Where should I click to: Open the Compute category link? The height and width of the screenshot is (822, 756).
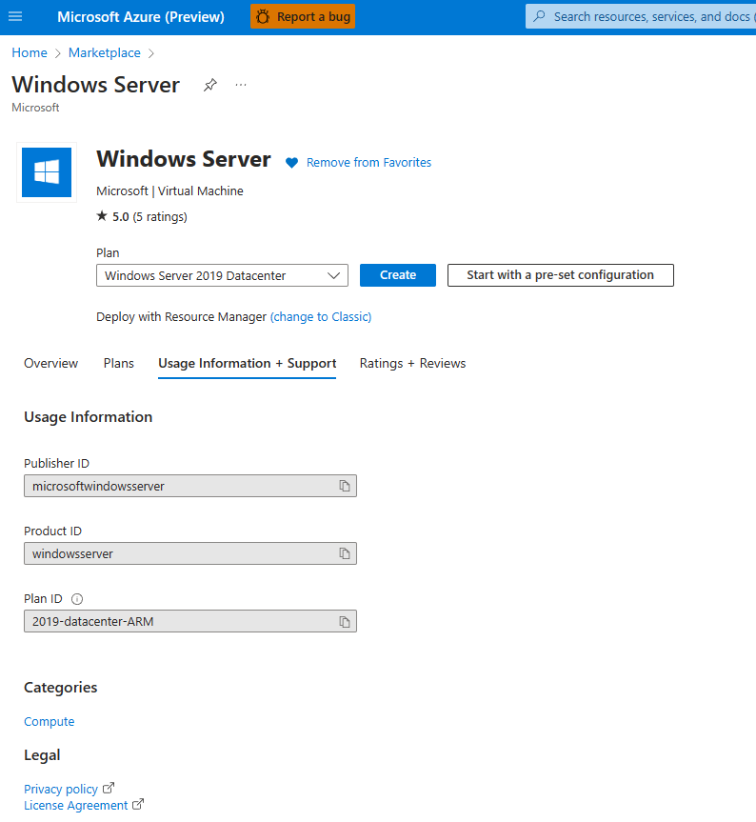point(50,721)
